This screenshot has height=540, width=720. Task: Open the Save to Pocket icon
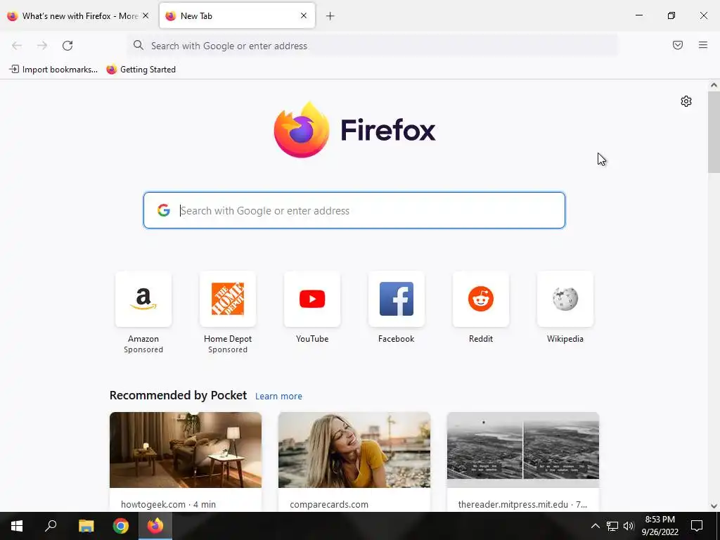click(677, 45)
